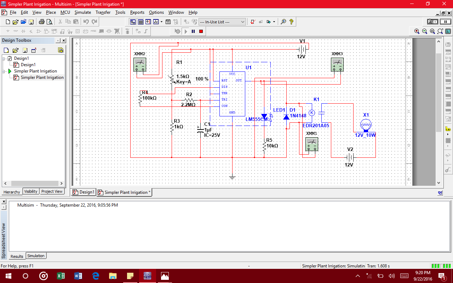453x283 pixels.
Task: Switch to the Visibility tab
Action: [31, 191]
